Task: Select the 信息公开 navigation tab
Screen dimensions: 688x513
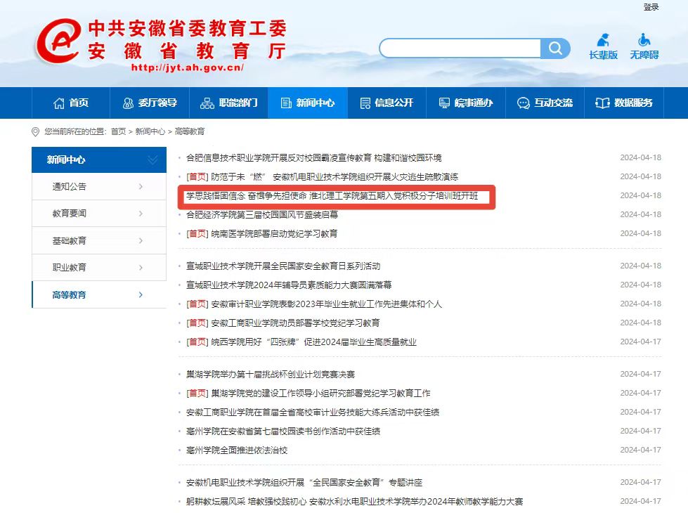Action: coord(387,103)
